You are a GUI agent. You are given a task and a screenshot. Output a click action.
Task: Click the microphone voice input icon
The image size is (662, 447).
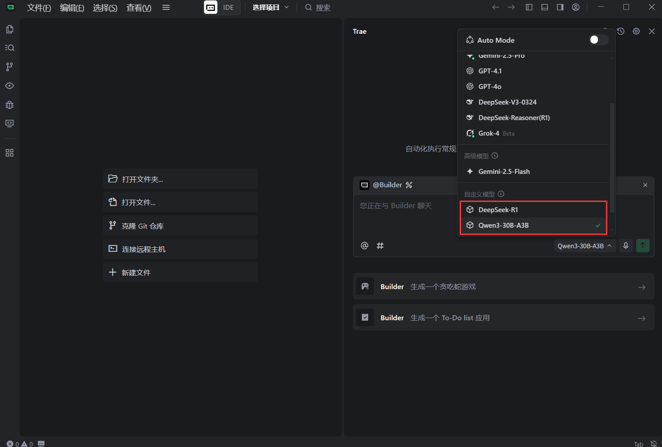626,246
